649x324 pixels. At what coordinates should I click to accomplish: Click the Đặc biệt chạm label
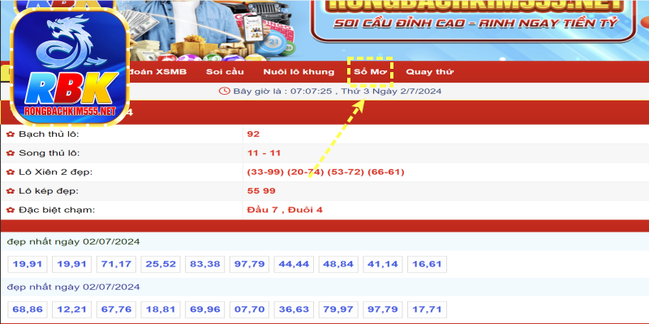tap(57, 210)
